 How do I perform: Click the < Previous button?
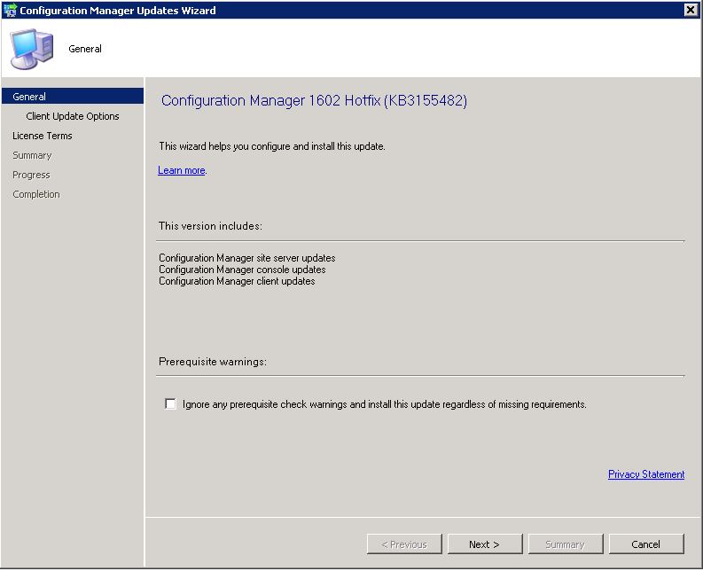pos(404,544)
